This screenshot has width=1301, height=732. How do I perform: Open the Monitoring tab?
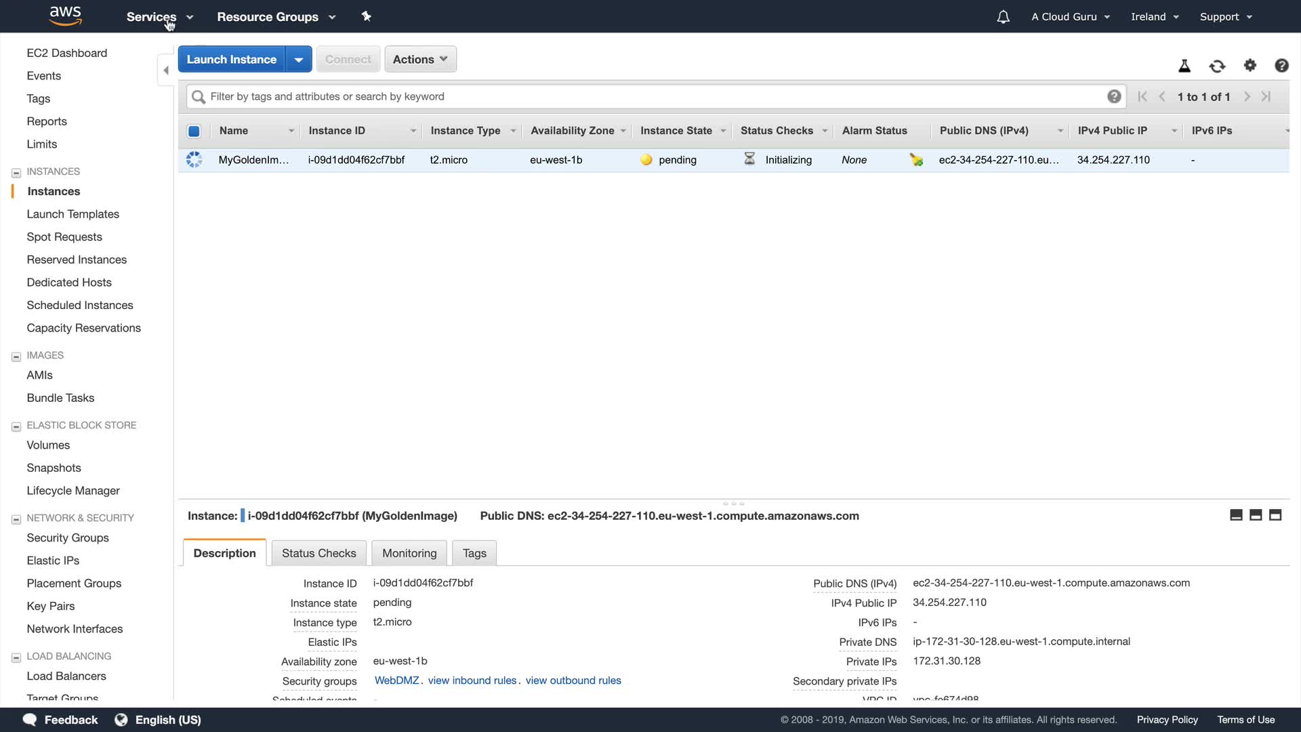coord(409,553)
